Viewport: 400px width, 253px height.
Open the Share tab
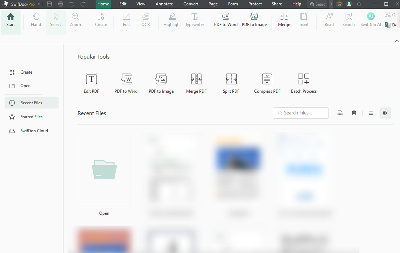[x=277, y=4]
